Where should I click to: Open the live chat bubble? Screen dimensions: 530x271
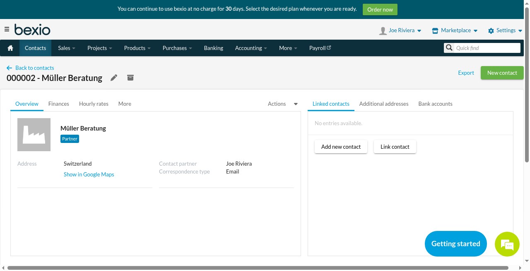point(507,244)
